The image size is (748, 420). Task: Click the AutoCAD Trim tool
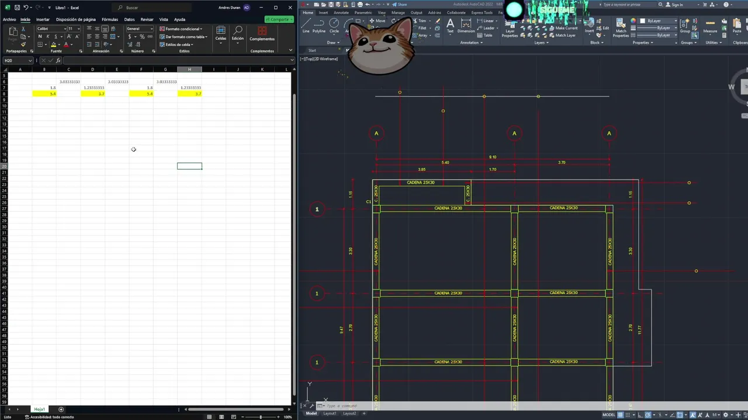click(419, 21)
